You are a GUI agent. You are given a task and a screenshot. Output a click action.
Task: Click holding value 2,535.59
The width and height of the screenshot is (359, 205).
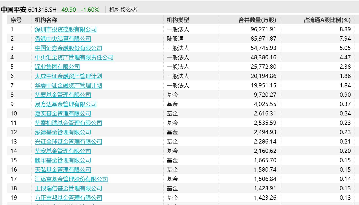click(x=265, y=123)
